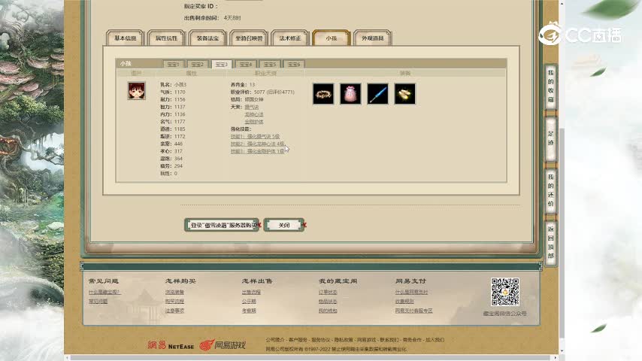Click the horizontal page scrollbar track
Image resolution: width=642 pixels, height=361 pixels.
coord(311,358)
